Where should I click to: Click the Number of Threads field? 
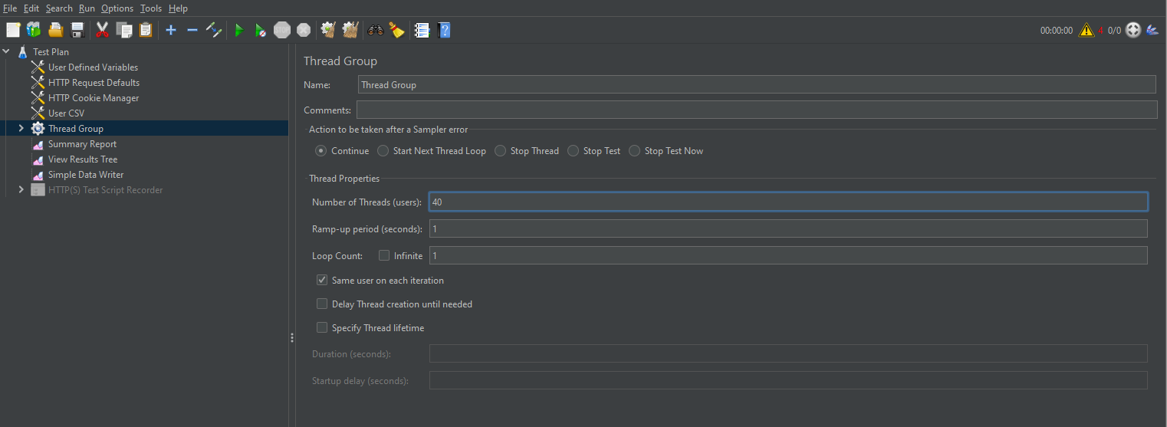788,202
